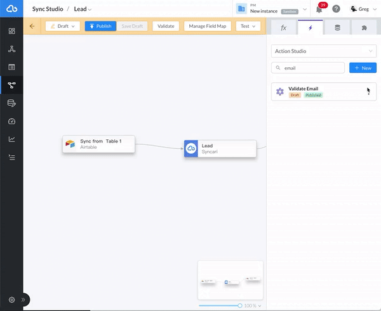The height and width of the screenshot is (311, 381).
Task: Click the Sandbox label badge
Action: point(290,11)
